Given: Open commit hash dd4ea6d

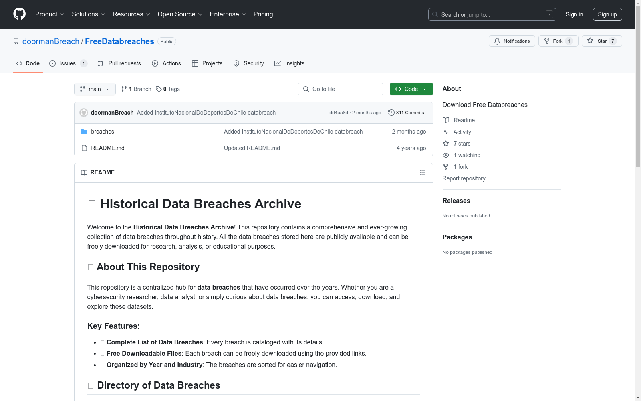Looking at the screenshot, I should coord(339,113).
